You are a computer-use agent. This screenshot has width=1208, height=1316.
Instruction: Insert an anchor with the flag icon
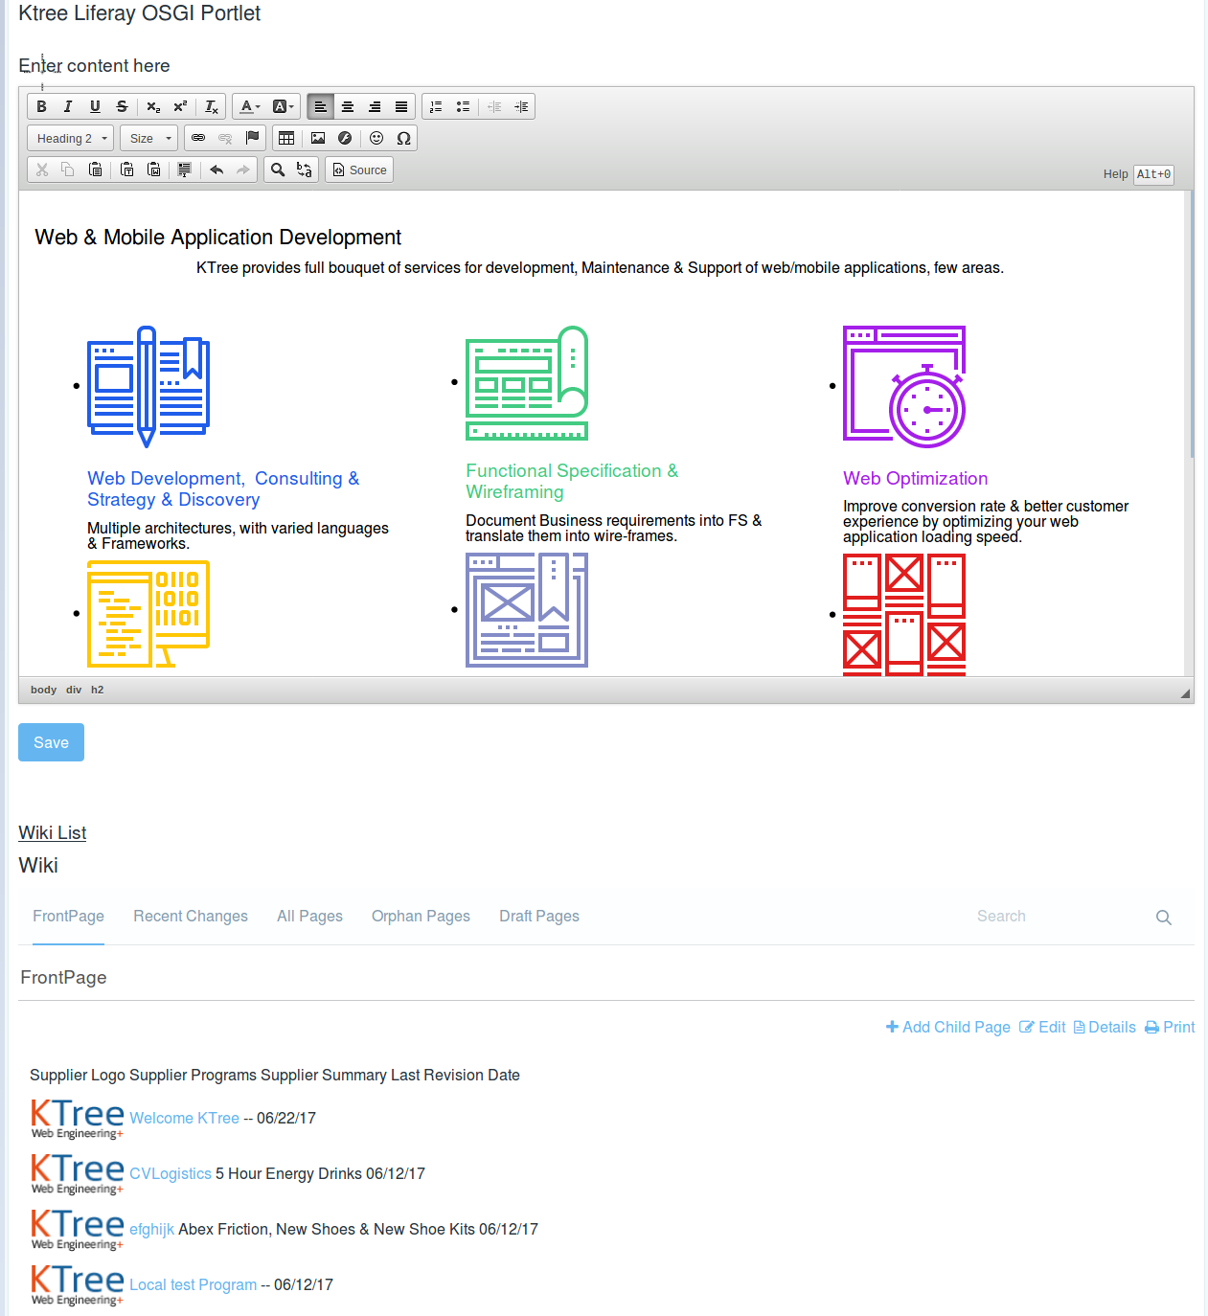point(252,138)
